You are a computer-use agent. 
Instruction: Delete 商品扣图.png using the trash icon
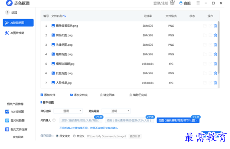(x=215, y=35)
